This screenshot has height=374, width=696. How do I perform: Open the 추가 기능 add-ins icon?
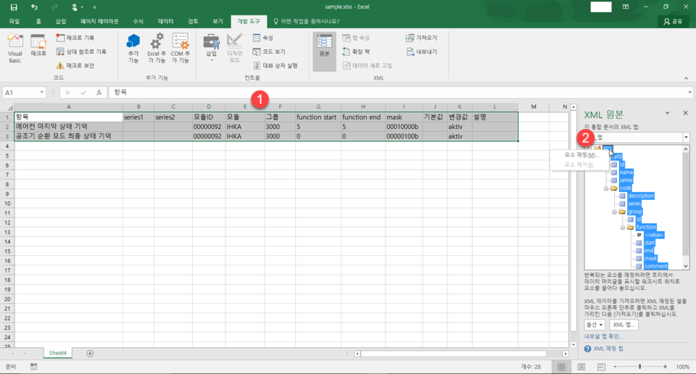coord(133,49)
